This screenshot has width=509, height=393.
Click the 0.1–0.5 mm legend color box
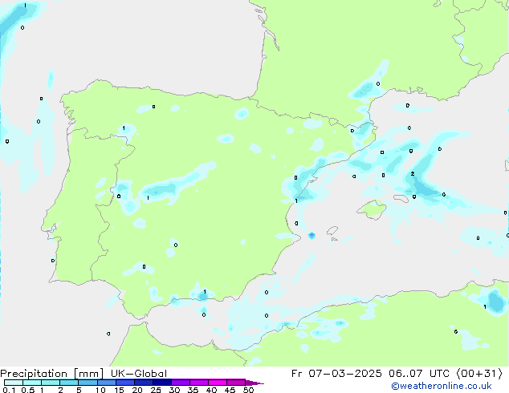pyautogui.click(x=14, y=383)
